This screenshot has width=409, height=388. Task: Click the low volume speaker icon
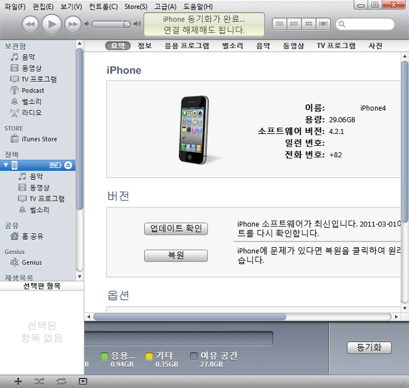click(87, 25)
